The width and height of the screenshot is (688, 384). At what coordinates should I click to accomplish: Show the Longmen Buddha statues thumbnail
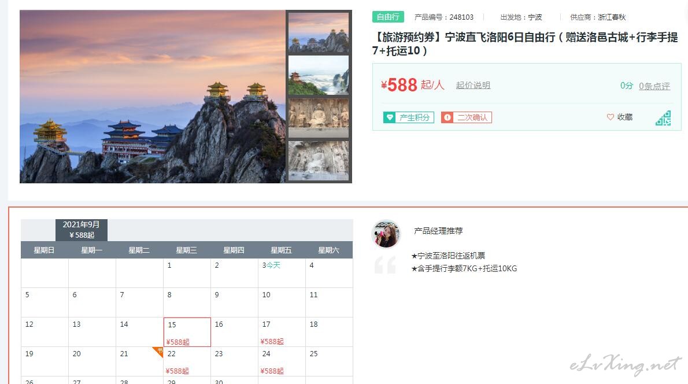(x=319, y=117)
